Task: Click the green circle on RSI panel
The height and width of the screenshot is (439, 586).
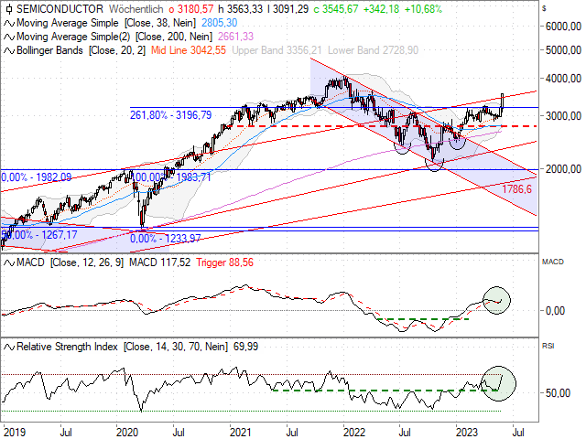Action: point(498,383)
